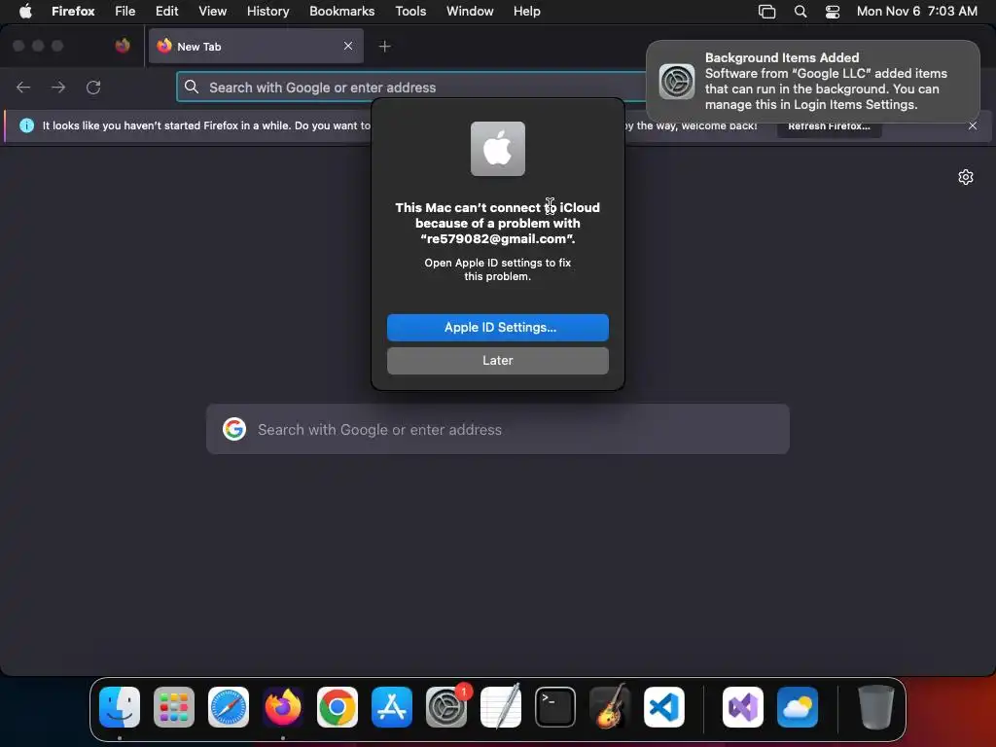Viewport: 996px width, 747px height.
Task: Open new tab personalize gear icon
Action: (x=966, y=177)
